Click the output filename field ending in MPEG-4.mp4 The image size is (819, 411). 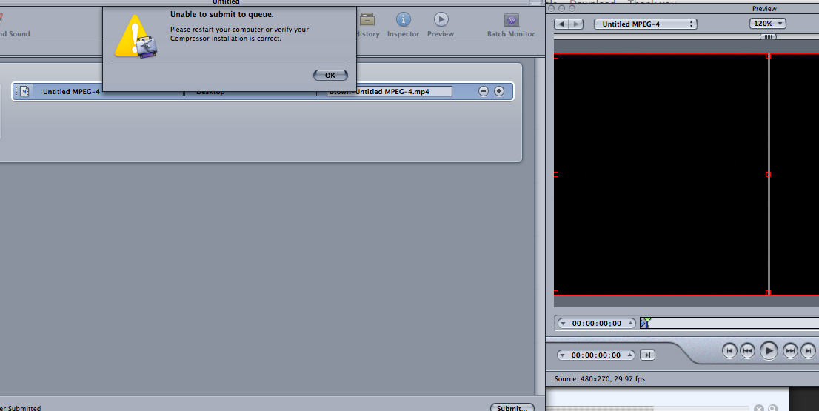coord(389,91)
